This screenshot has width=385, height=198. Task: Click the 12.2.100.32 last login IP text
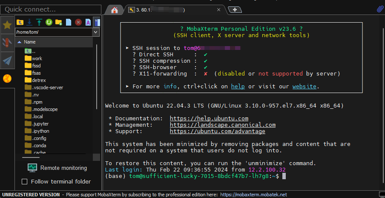click(x=267, y=169)
